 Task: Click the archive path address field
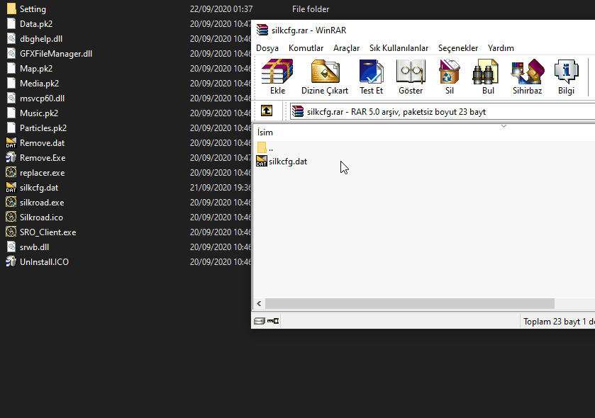[x=443, y=112]
